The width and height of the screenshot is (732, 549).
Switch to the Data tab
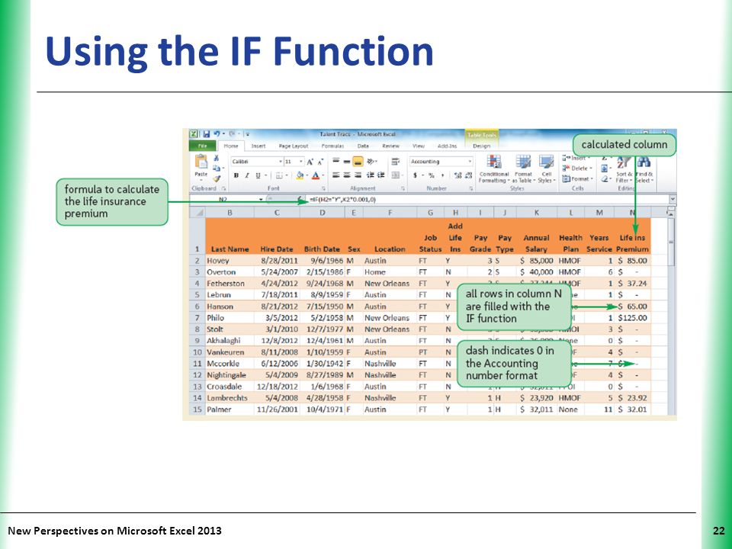tap(363, 146)
